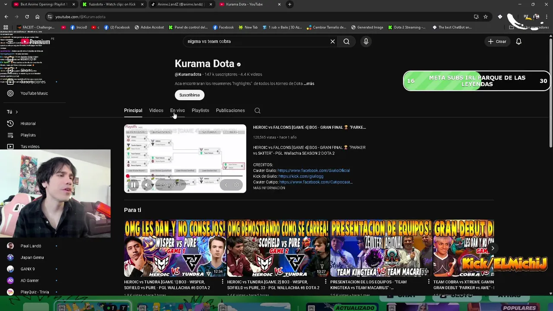Open Dota 2 Streaming bookmark
The height and width of the screenshot is (311, 553).
point(407,27)
